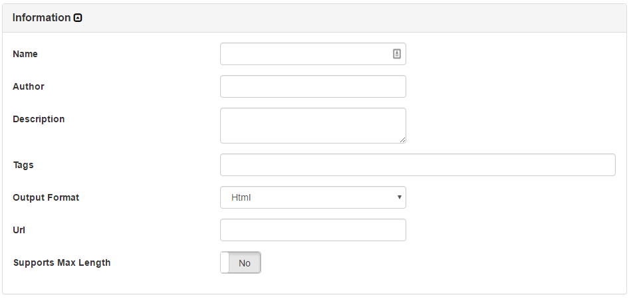Collapse the Information panel via header icon
The width and height of the screenshot is (635, 303).
click(x=78, y=19)
